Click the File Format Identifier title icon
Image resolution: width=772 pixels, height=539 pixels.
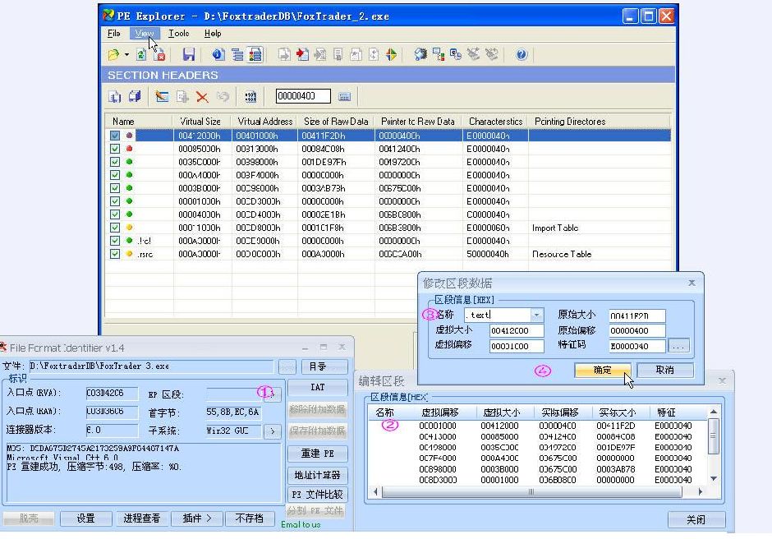[x=3, y=348]
